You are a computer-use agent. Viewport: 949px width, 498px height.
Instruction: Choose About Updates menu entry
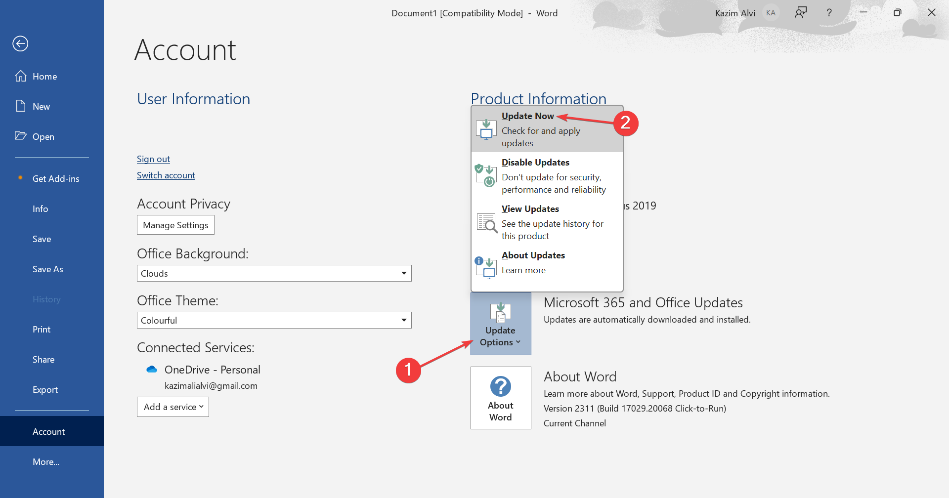click(547, 268)
